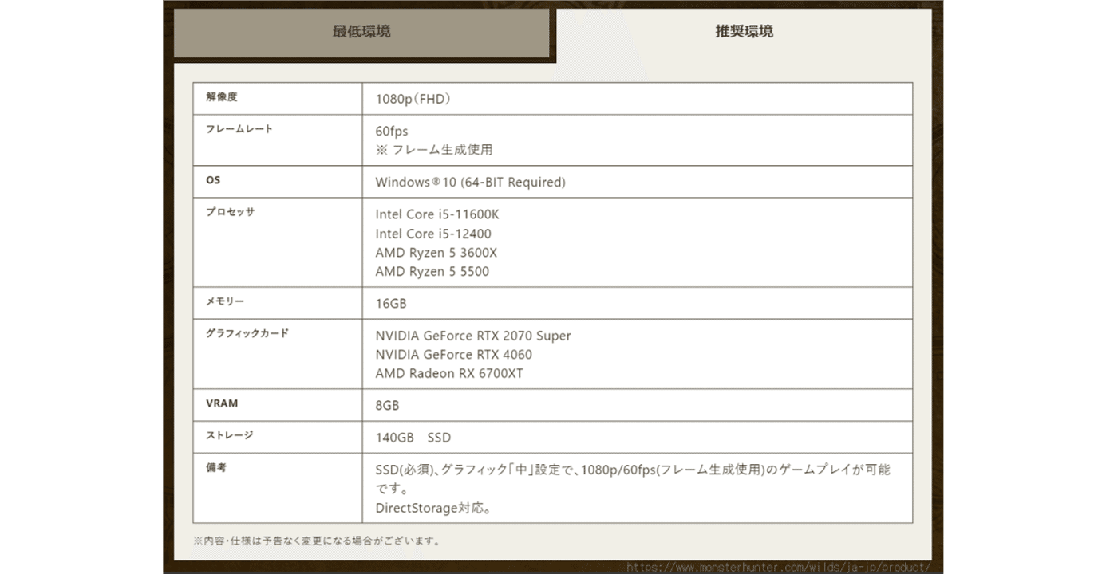The width and height of the screenshot is (1098, 574).
Task: Click AMD Radeon RX 6700XT entry
Action: click(449, 374)
